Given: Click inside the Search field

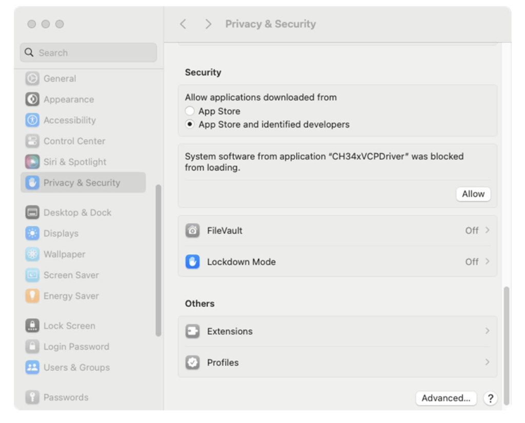Looking at the screenshot, I should 87,52.
